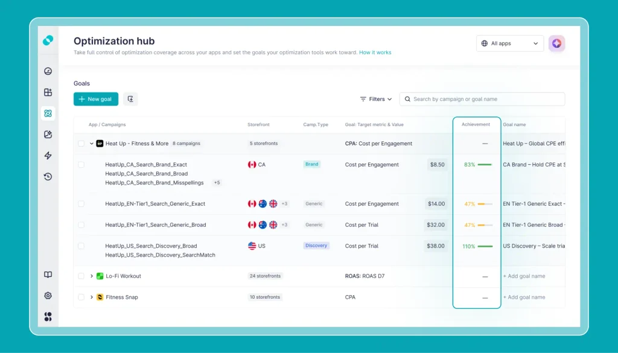Click the Fitness Snap yellow app icon
This screenshot has width=618, height=353.
100,297
